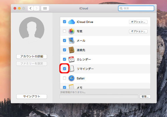Click the Mail (メール) stamp icon
The height and width of the screenshot is (117, 167).
click(71, 40)
